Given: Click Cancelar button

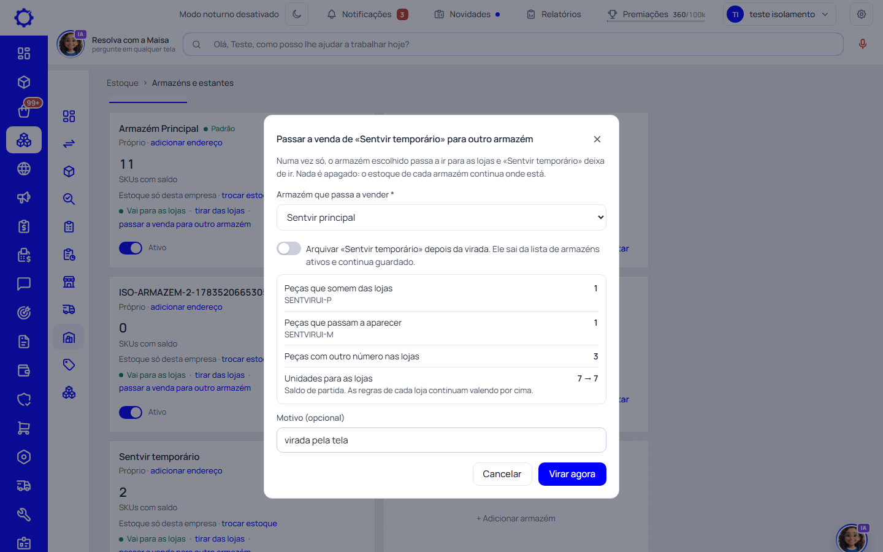Looking at the screenshot, I should (x=502, y=474).
